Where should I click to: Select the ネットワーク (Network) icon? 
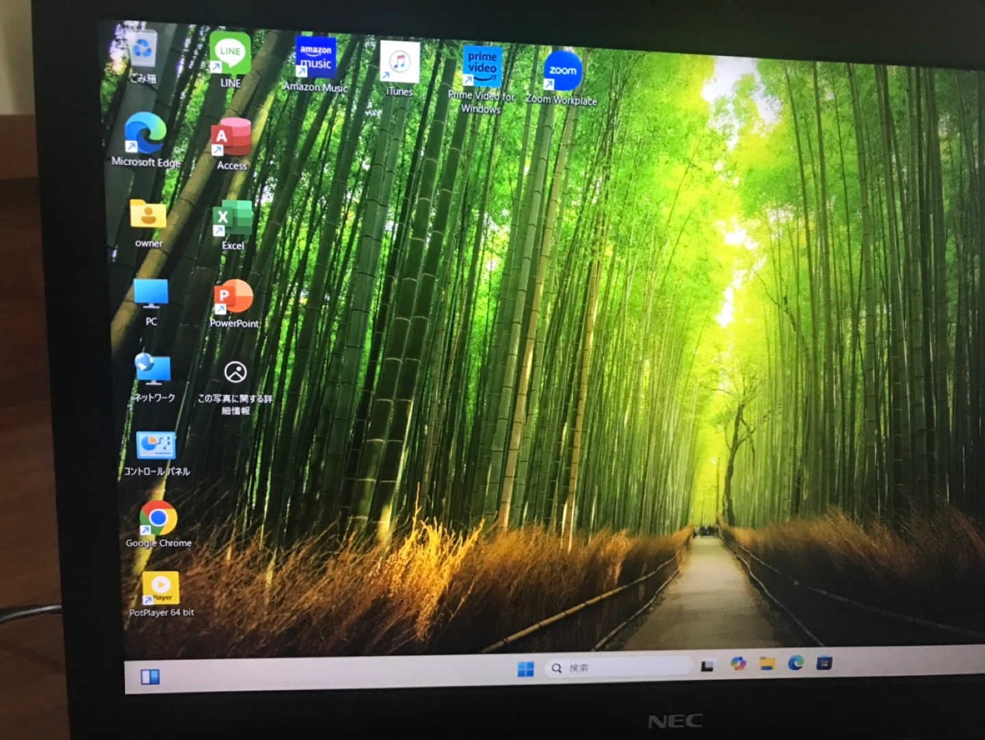pos(153,370)
